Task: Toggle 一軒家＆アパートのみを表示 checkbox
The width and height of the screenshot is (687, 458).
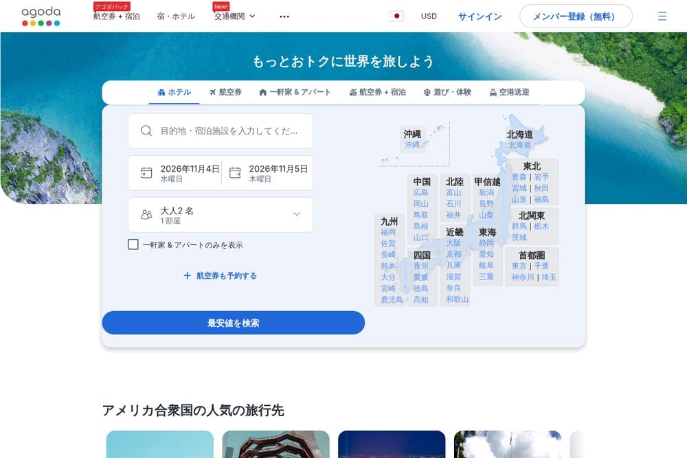Action: tap(133, 244)
